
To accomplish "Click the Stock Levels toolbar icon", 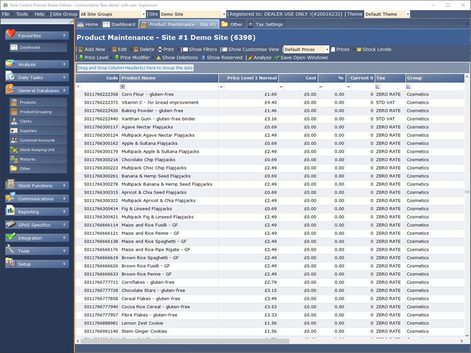I will tap(359, 50).
